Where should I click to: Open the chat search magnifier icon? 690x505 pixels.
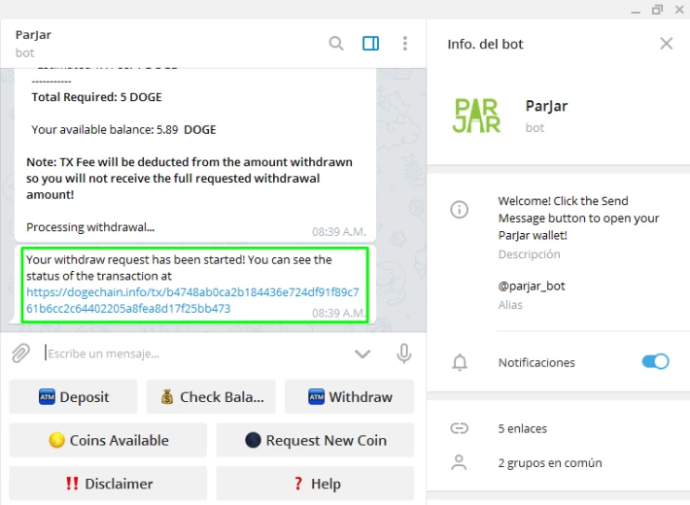335,43
